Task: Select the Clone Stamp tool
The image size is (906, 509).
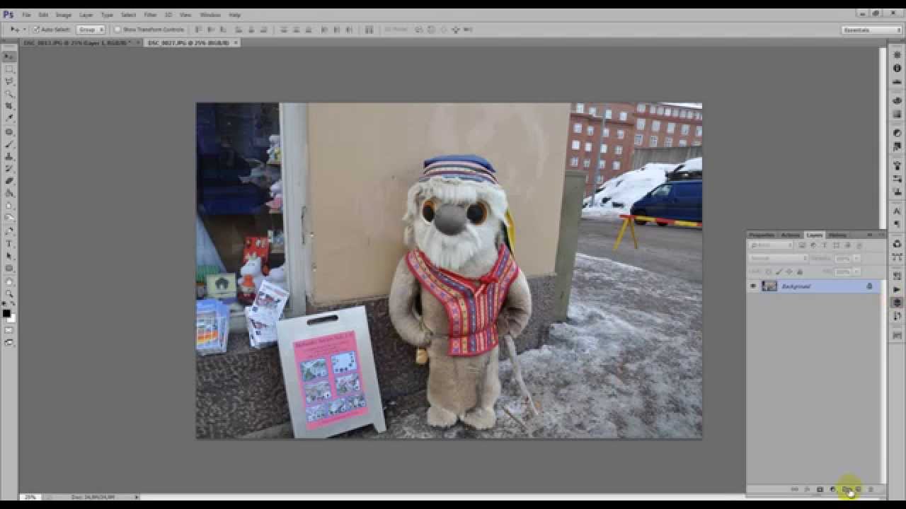Action: coord(9,156)
